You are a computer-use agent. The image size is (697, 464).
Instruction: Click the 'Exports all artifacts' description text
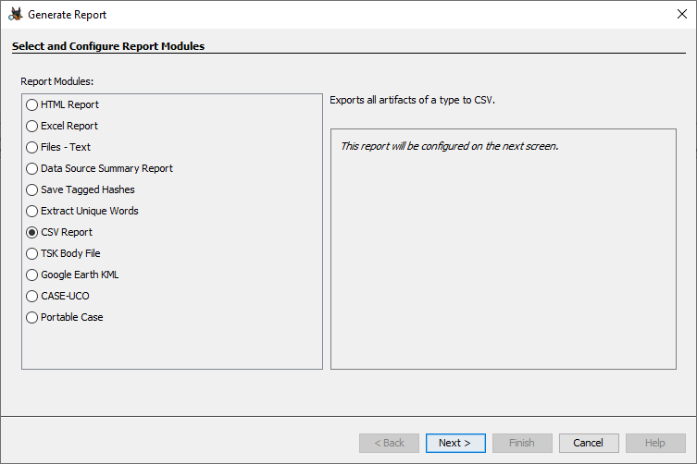(413, 100)
